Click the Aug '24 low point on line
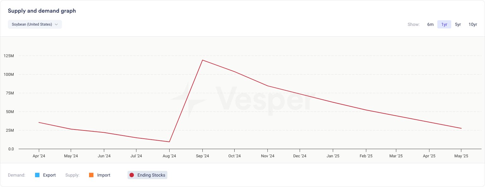Viewport: 485px width, 187px height. point(170,142)
